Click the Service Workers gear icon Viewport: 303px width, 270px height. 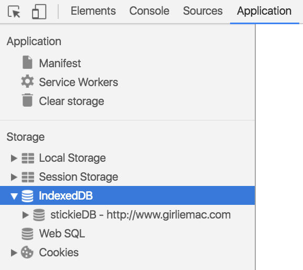[x=27, y=81]
